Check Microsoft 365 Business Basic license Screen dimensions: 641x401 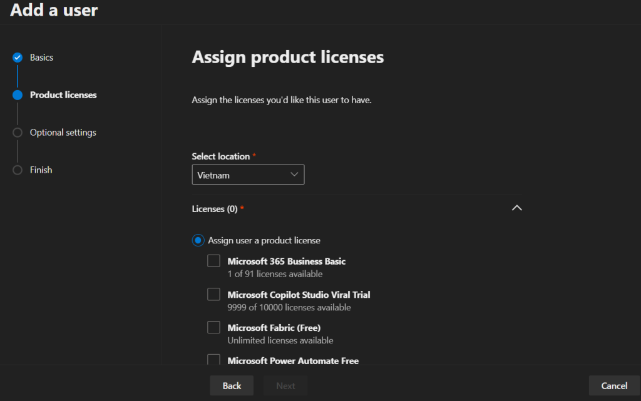(213, 261)
